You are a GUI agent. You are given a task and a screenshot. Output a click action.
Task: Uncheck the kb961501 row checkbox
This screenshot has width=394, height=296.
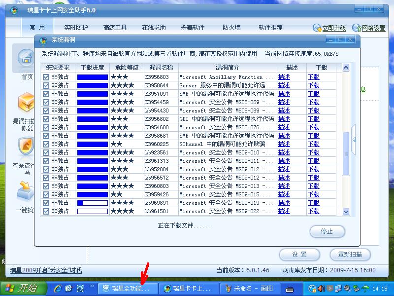tap(46, 212)
